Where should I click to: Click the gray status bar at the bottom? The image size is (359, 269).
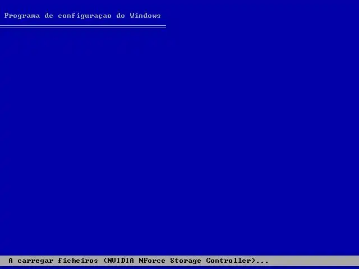click(179, 261)
